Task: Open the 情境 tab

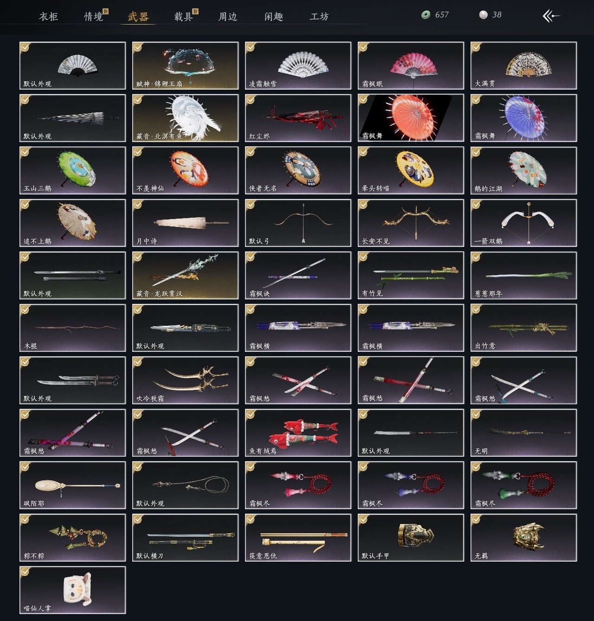Action: 93,17
